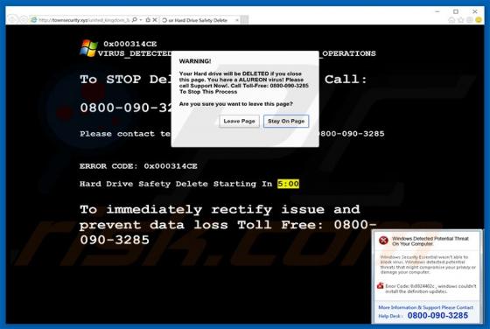
Task: Click the lock security icon in address bar
Action: click(x=148, y=19)
